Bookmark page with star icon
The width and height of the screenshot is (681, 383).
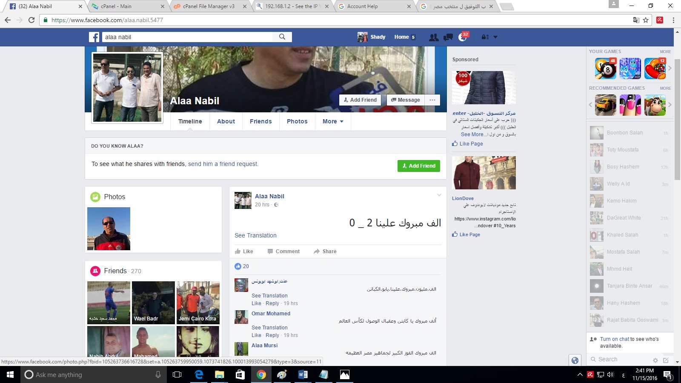[646, 20]
